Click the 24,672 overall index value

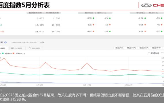pos(39,32)
